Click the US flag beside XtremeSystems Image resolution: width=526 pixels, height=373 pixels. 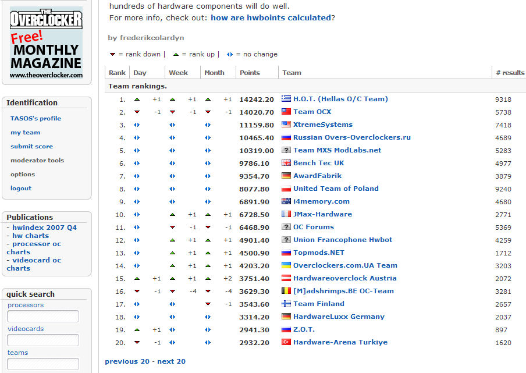(x=286, y=124)
